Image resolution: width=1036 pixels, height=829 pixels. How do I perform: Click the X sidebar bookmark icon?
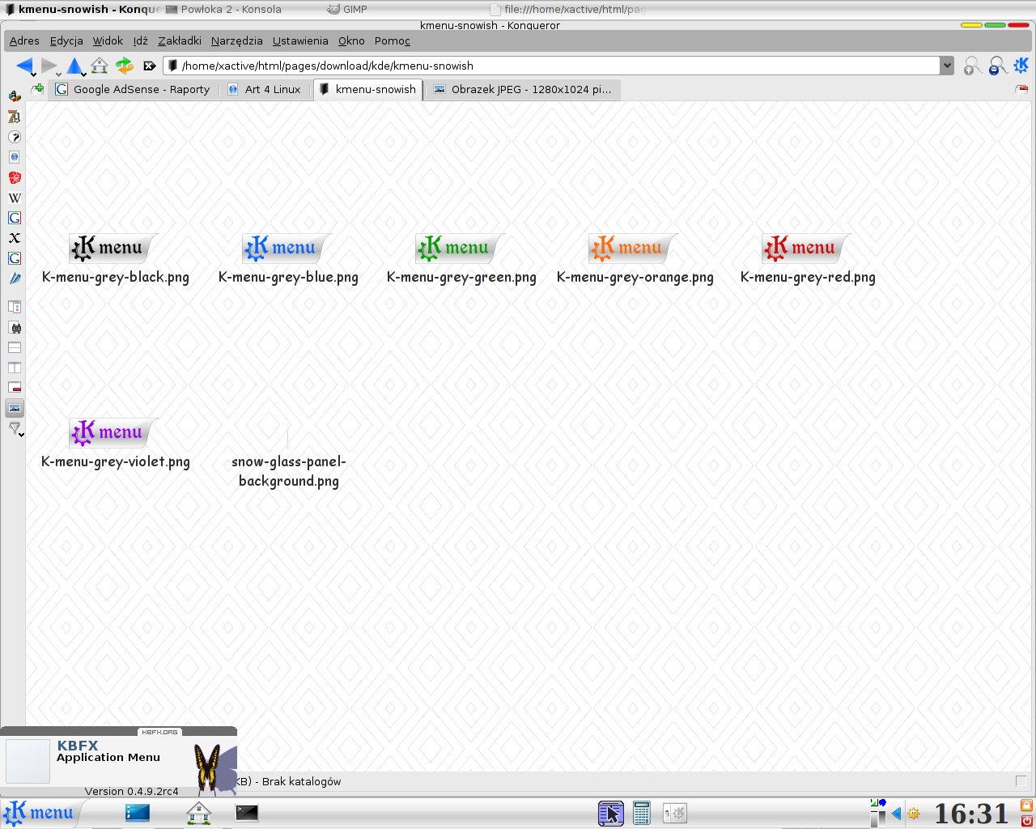tap(15, 238)
